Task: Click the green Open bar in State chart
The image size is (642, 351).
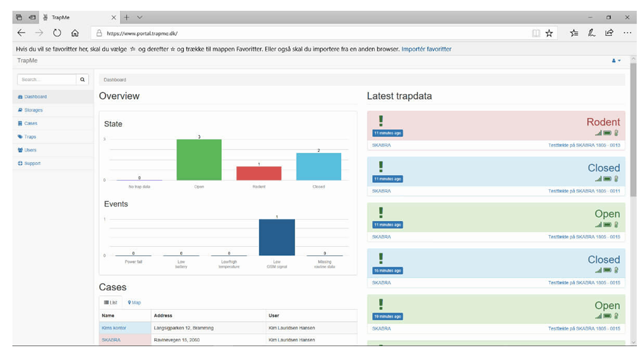Action: tap(199, 159)
